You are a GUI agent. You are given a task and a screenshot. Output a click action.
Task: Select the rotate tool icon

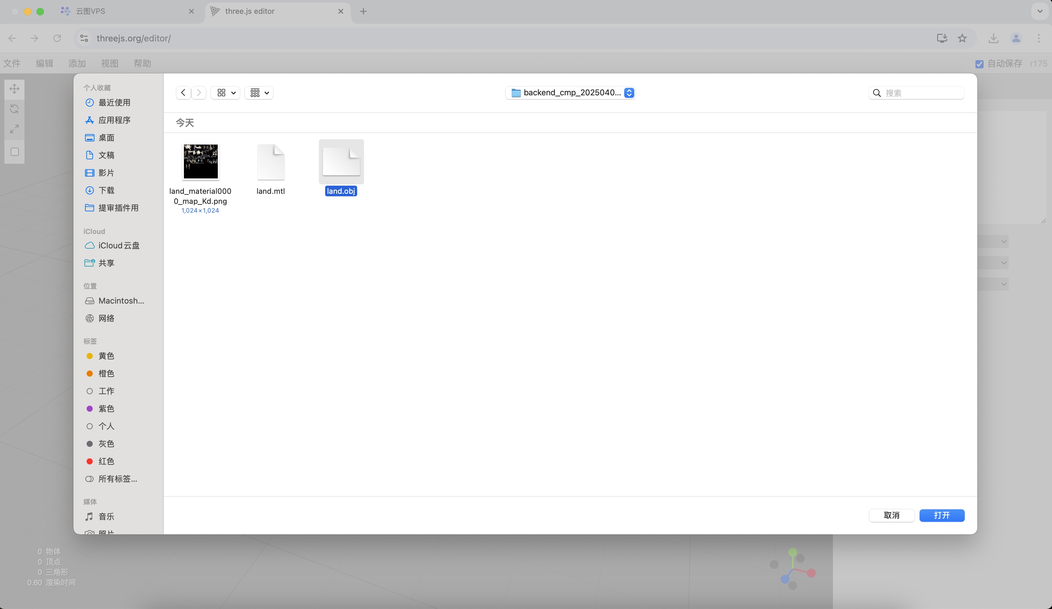point(15,109)
